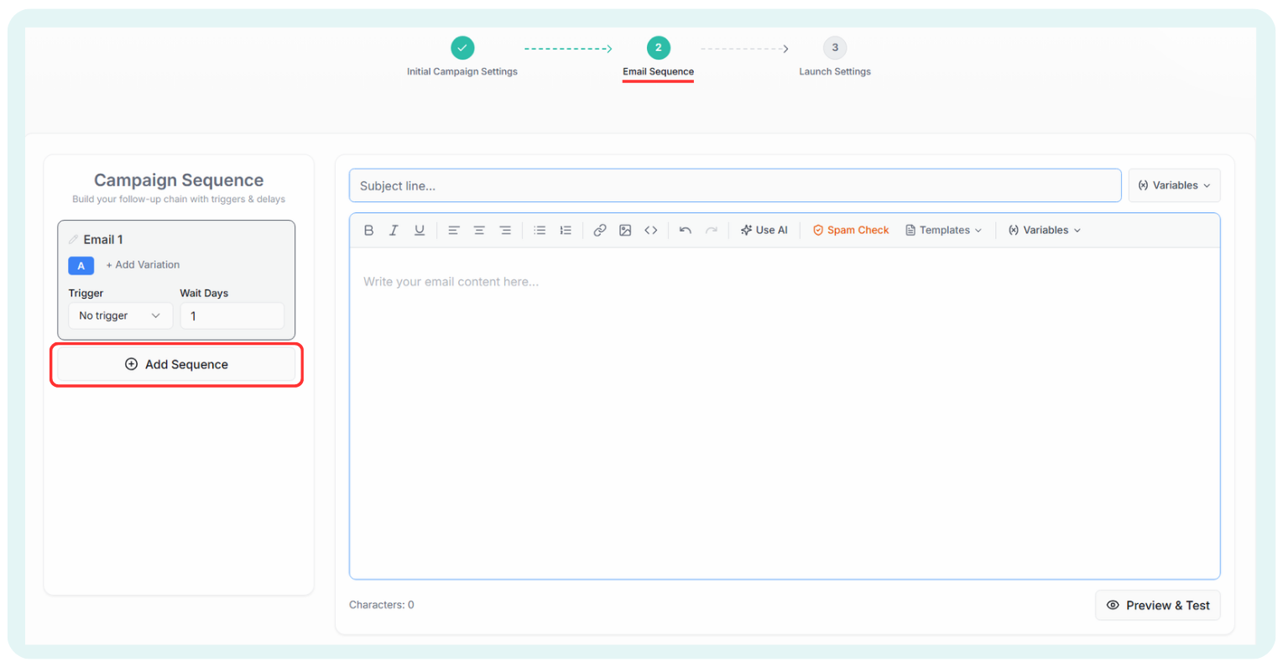The height and width of the screenshot is (667, 1283).
Task: Go to Initial Campaign Settings step
Action: tap(462, 71)
